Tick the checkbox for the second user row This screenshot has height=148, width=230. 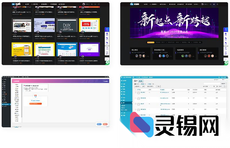(135, 98)
